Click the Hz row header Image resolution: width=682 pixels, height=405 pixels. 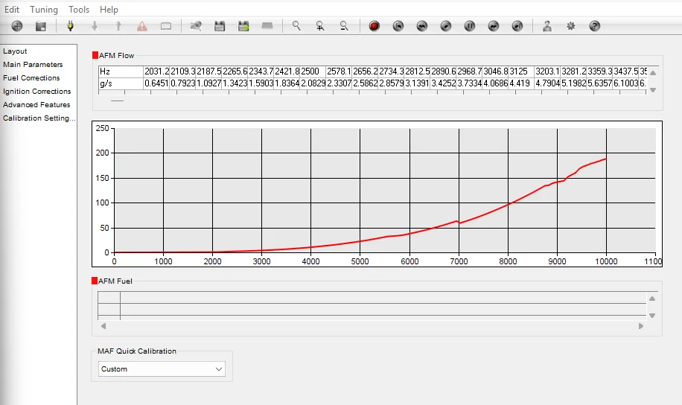121,71
